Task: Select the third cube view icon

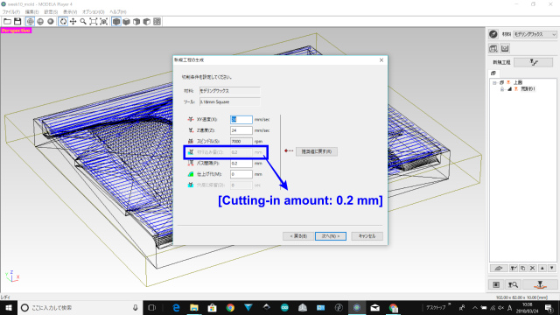Action: coord(136,22)
